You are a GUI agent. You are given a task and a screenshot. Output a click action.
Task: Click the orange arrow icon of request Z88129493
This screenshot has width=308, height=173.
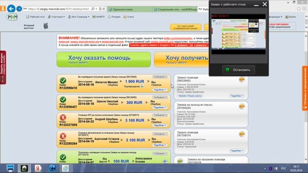click(x=242, y=79)
